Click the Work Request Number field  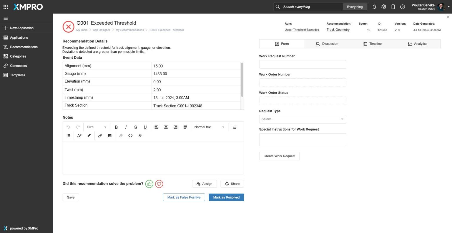pos(303,64)
